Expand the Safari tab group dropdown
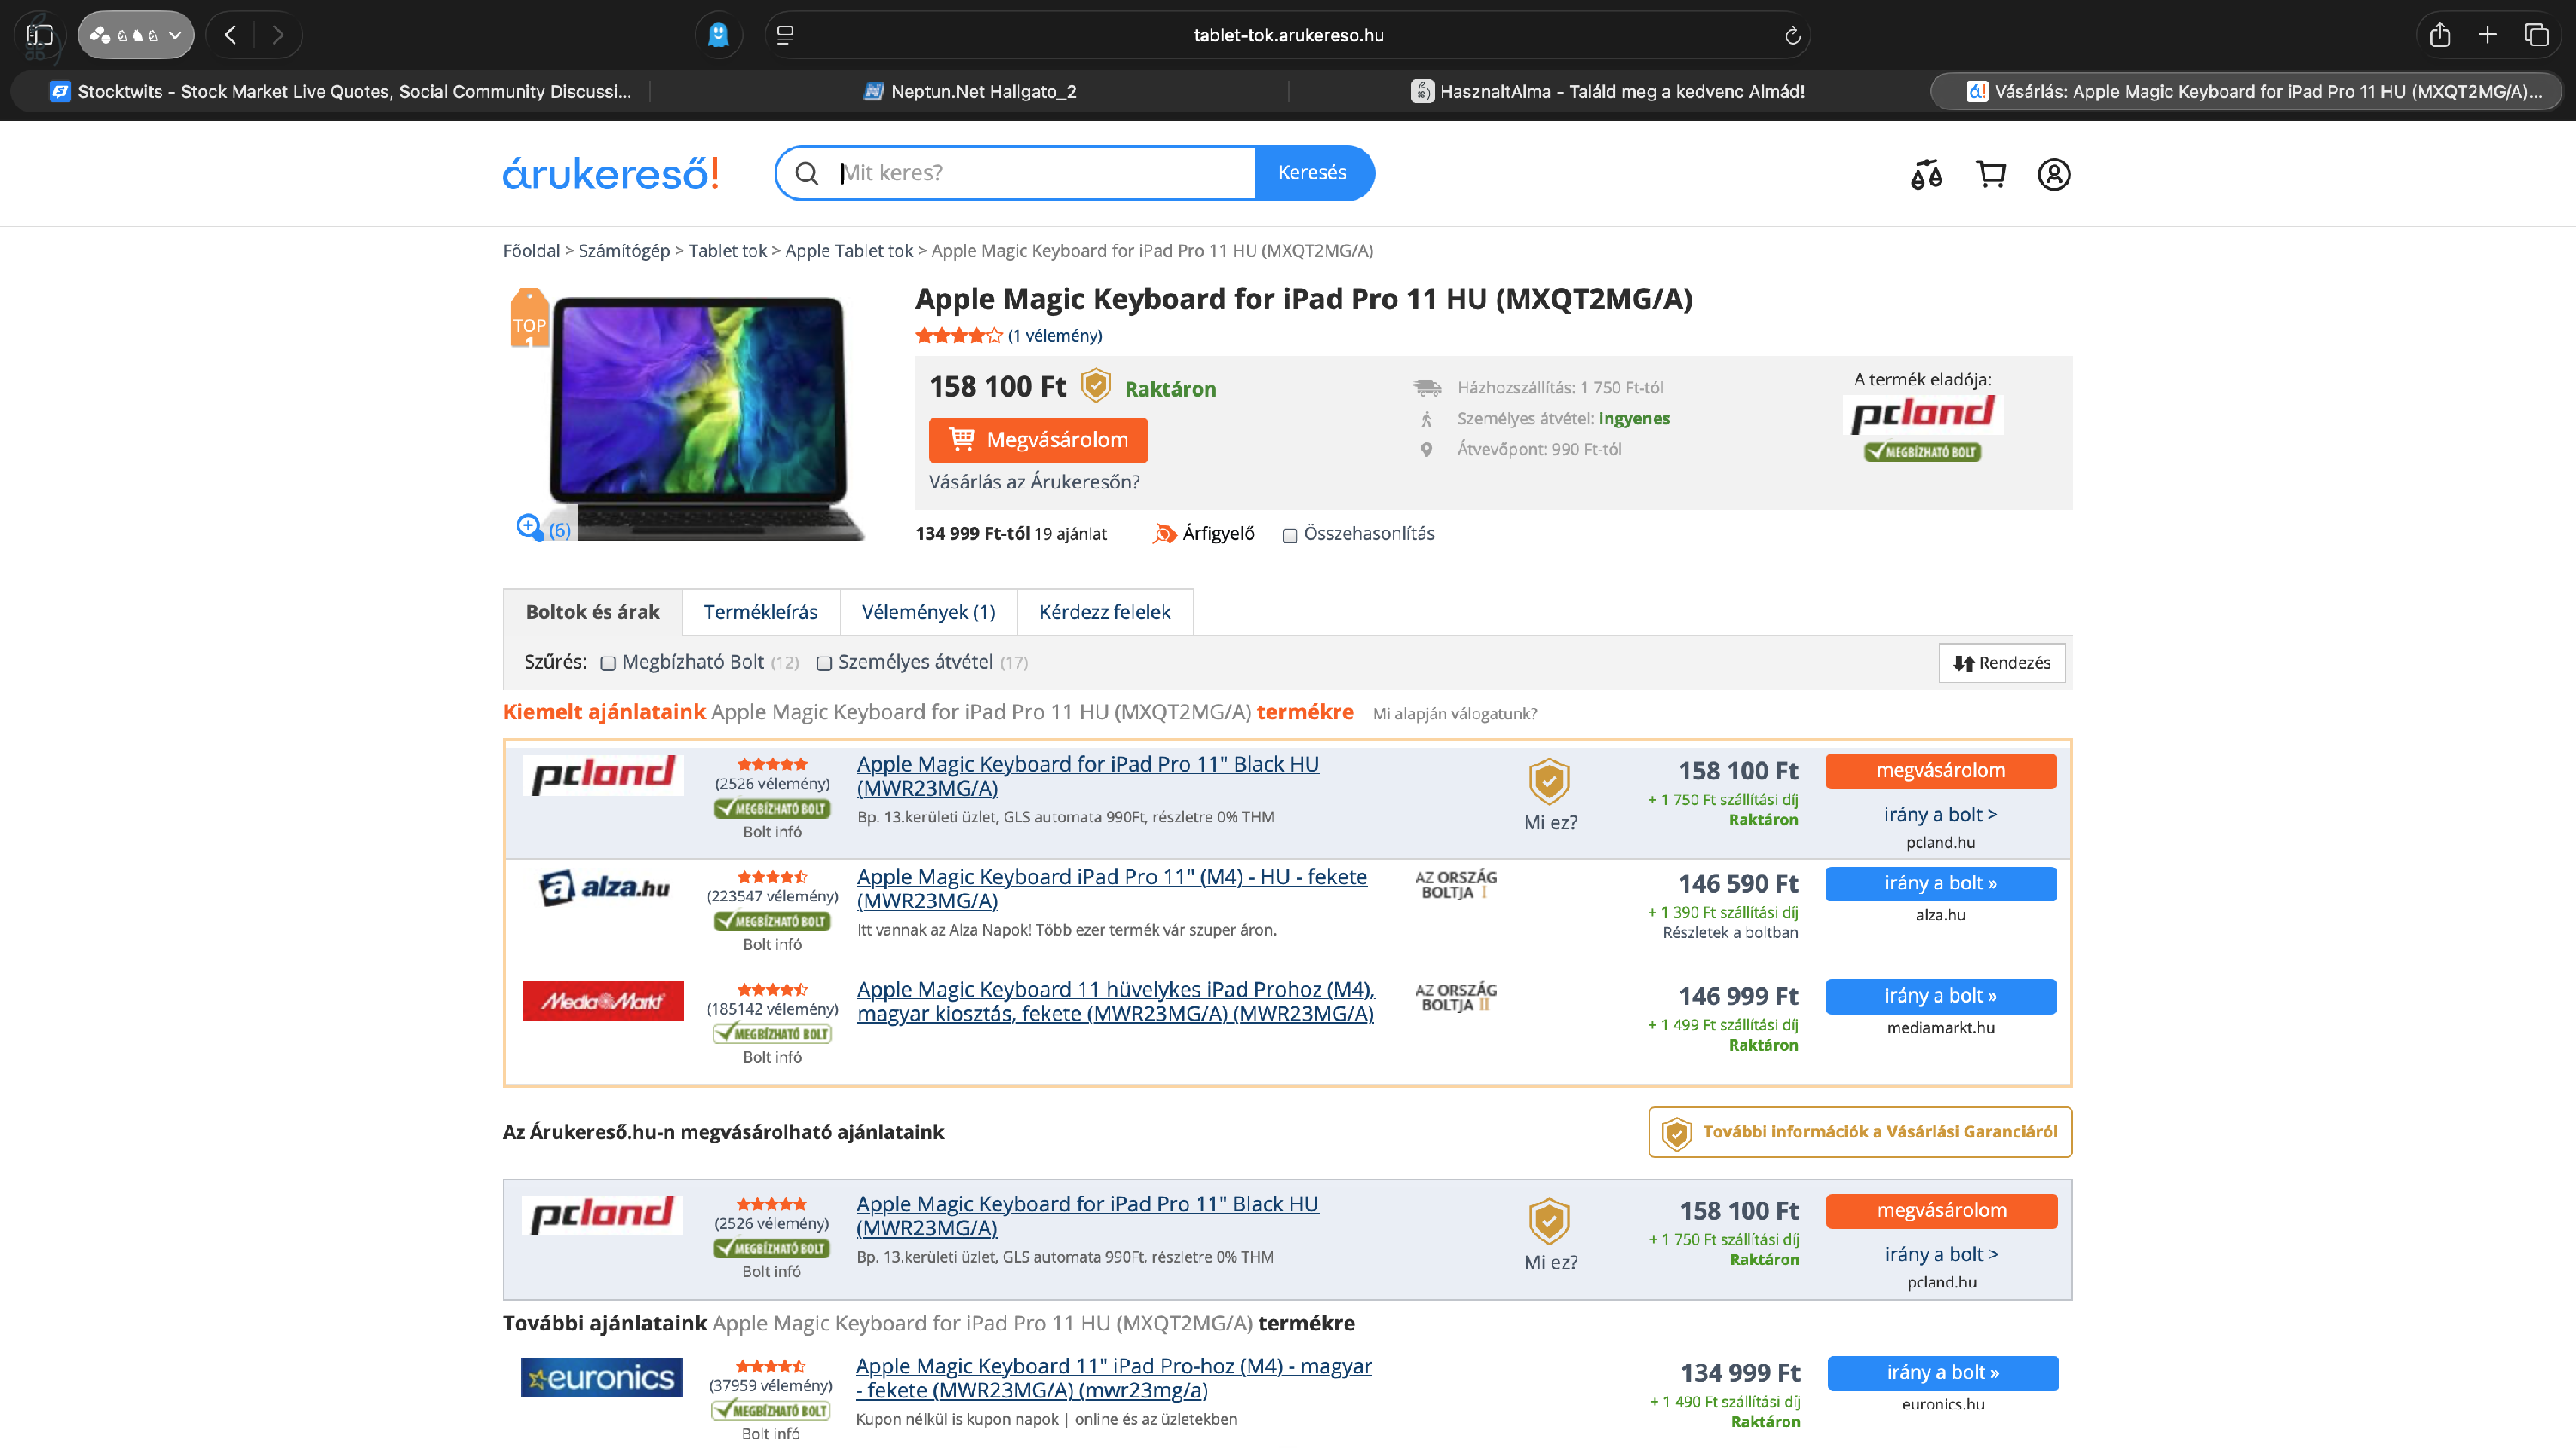2576x1448 pixels. point(136,35)
